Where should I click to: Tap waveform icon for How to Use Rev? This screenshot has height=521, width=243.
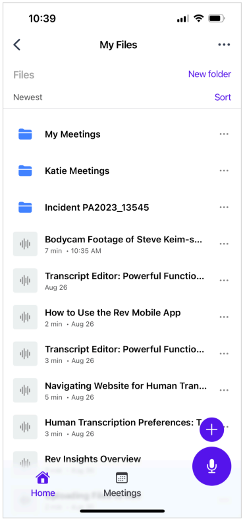point(25,317)
